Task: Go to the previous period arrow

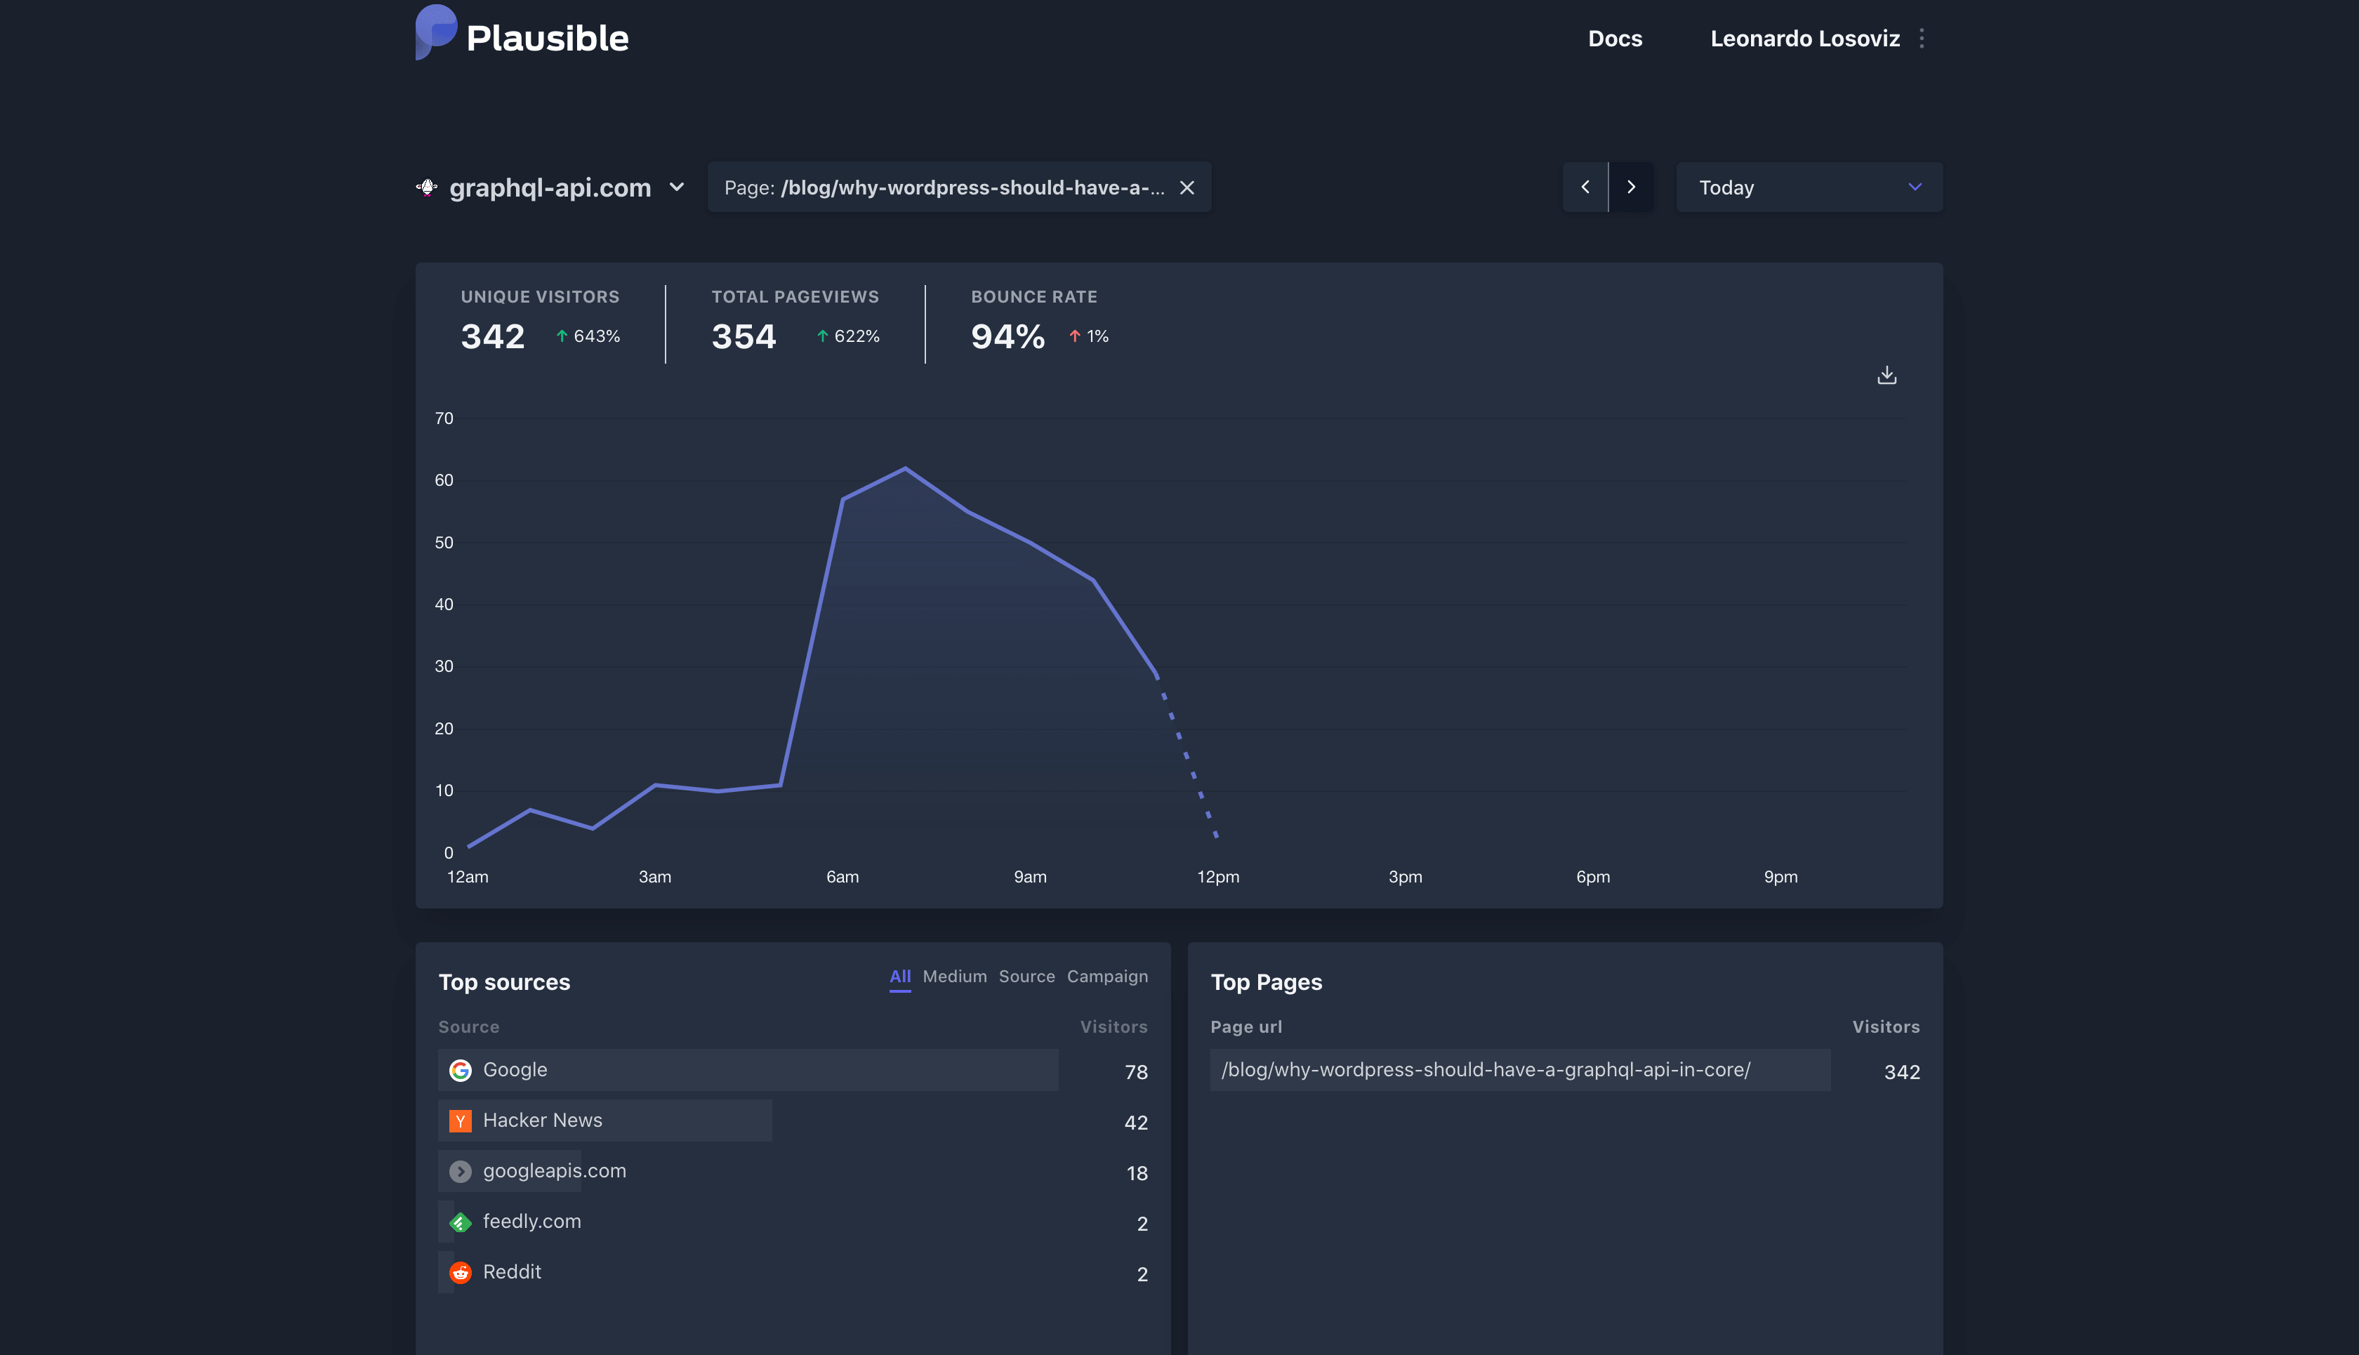Action: 1585,187
